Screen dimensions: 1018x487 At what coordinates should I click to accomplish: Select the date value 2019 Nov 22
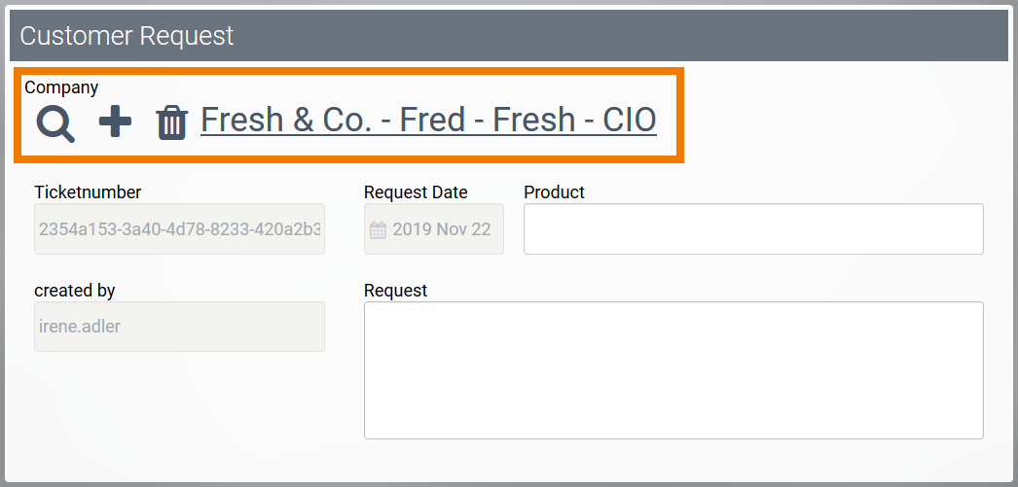pyautogui.click(x=442, y=230)
